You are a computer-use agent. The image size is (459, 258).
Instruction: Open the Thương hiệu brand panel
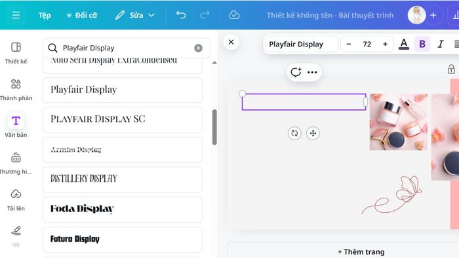pyautogui.click(x=16, y=163)
